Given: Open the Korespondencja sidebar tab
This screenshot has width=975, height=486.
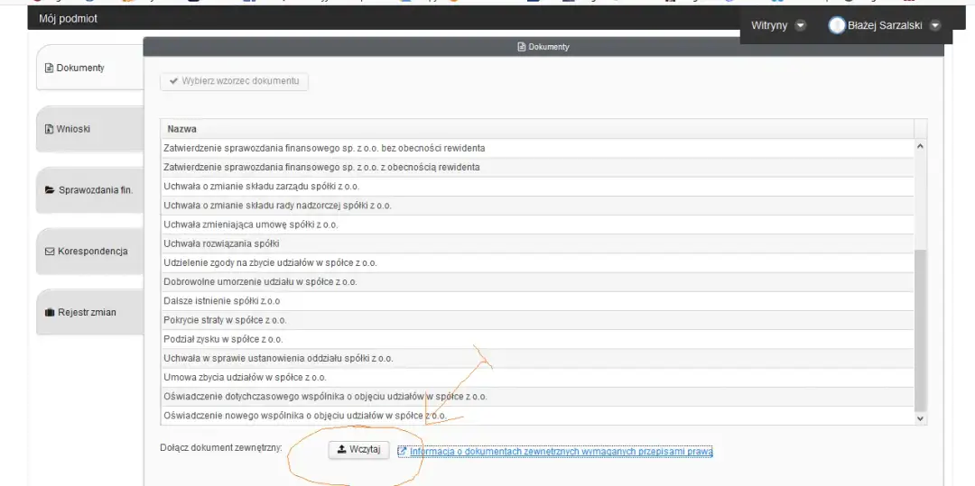Looking at the screenshot, I should [x=87, y=252].
